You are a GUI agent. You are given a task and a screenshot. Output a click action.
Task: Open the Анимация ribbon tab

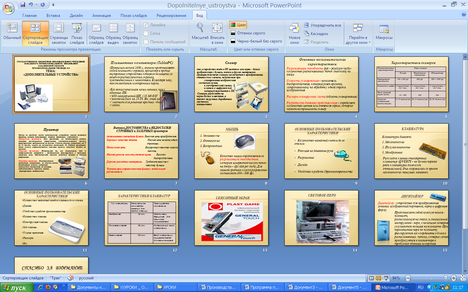click(x=102, y=15)
